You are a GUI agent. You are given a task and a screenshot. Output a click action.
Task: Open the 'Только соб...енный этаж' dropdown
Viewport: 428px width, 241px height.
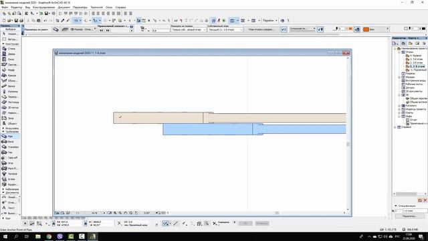pyautogui.click(x=189, y=29)
